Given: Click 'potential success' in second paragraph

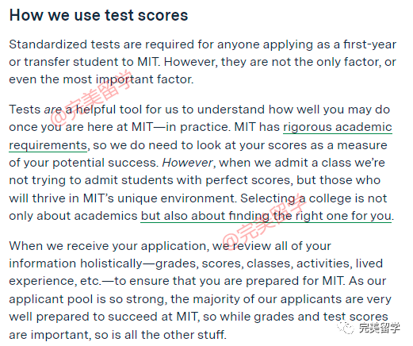Looking at the screenshot, I should (x=105, y=163).
